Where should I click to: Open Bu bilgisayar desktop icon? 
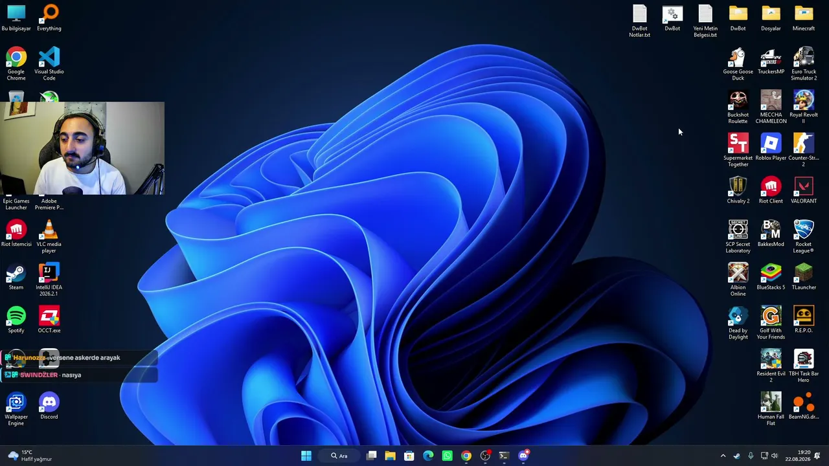(x=16, y=18)
